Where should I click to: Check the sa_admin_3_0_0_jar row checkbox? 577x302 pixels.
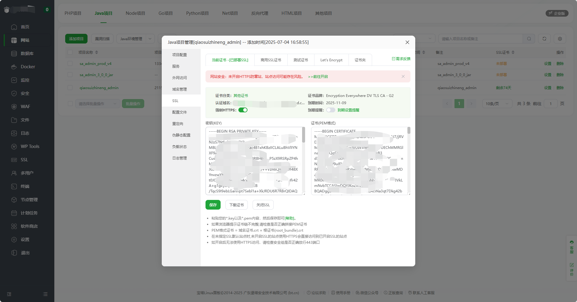(x=70, y=75)
